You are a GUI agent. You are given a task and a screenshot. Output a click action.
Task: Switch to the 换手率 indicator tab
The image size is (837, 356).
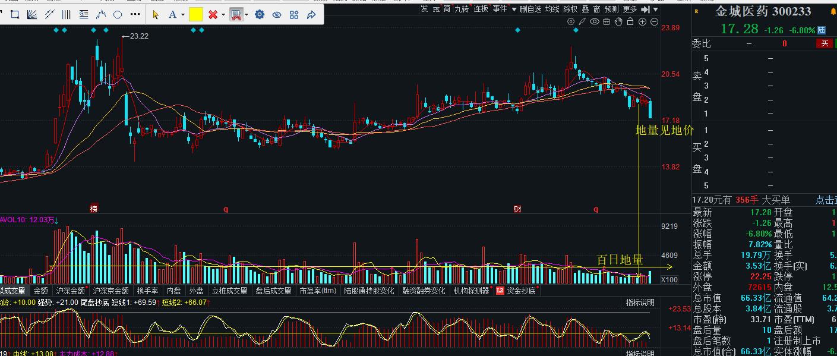pyautogui.click(x=147, y=291)
